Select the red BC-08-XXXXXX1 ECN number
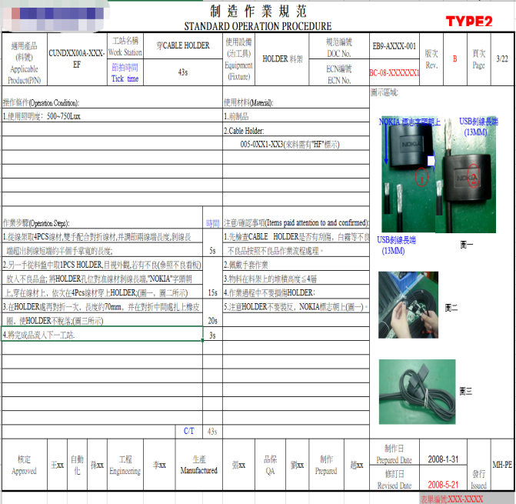516x504 pixels. tap(394, 72)
